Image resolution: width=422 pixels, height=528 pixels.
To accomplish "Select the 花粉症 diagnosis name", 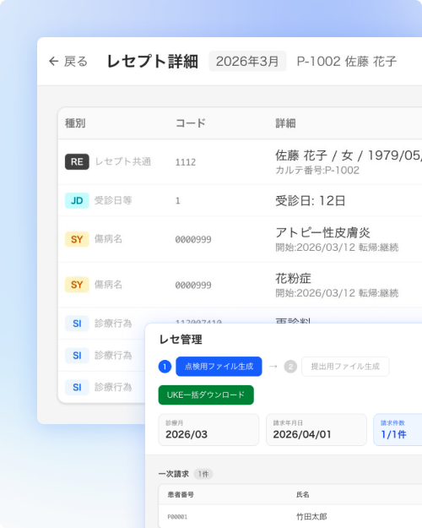I will coord(293,278).
